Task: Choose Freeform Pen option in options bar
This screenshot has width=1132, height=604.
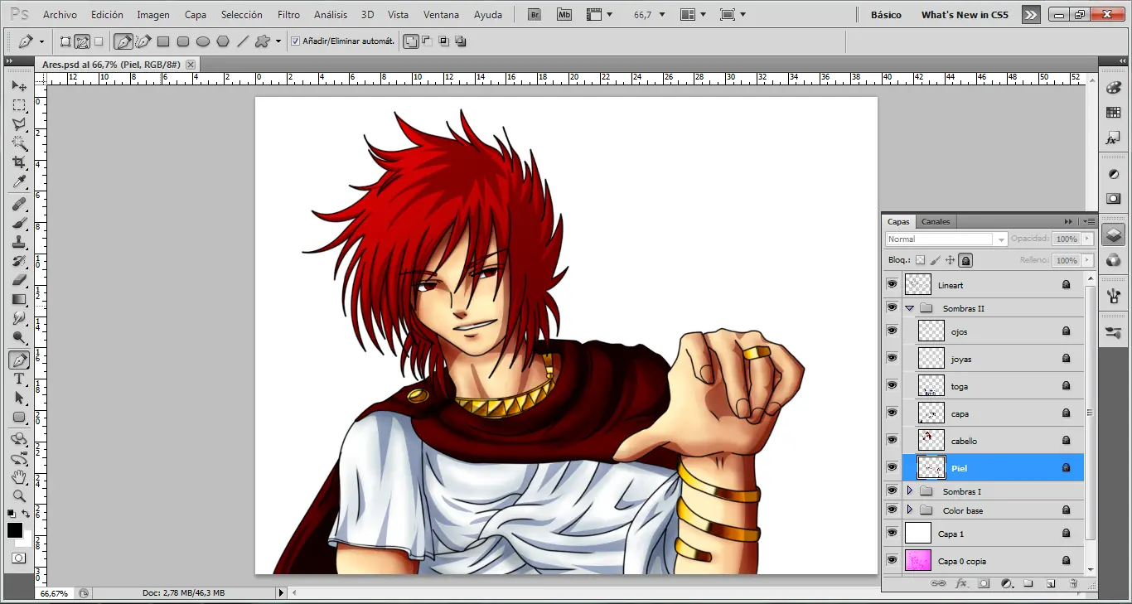Action: point(143,41)
